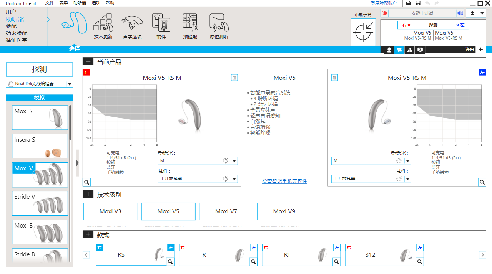
Task: Click the save floppy disk icon
Action: point(418,3)
